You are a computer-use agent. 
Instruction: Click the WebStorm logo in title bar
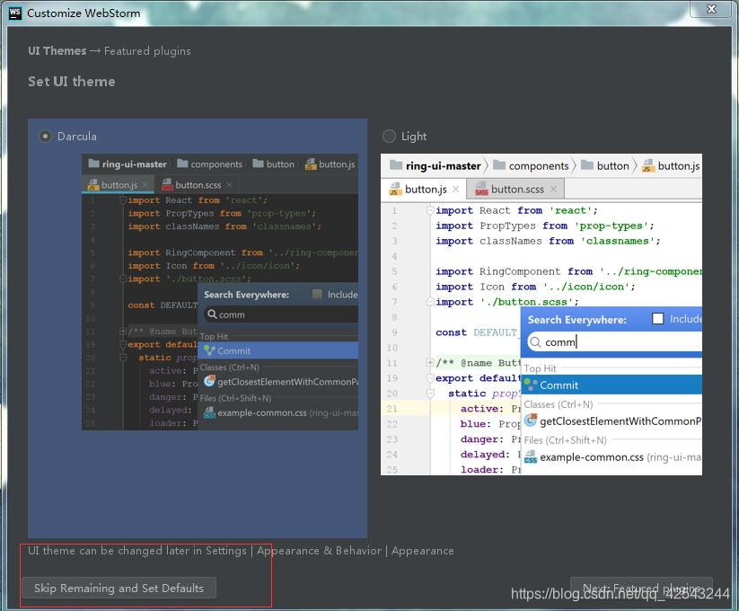pos(15,13)
